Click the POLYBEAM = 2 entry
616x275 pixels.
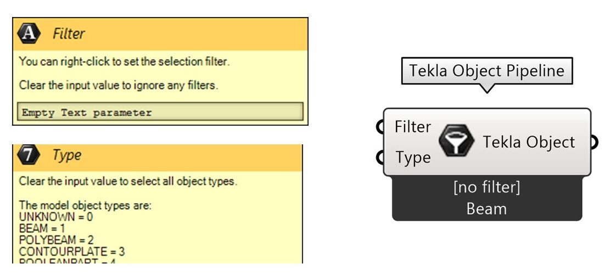[x=56, y=240]
